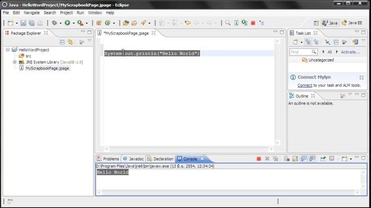This screenshot has height=208, width=371.
Task: Click the Save All toolbar icon
Action: (x=31, y=23)
